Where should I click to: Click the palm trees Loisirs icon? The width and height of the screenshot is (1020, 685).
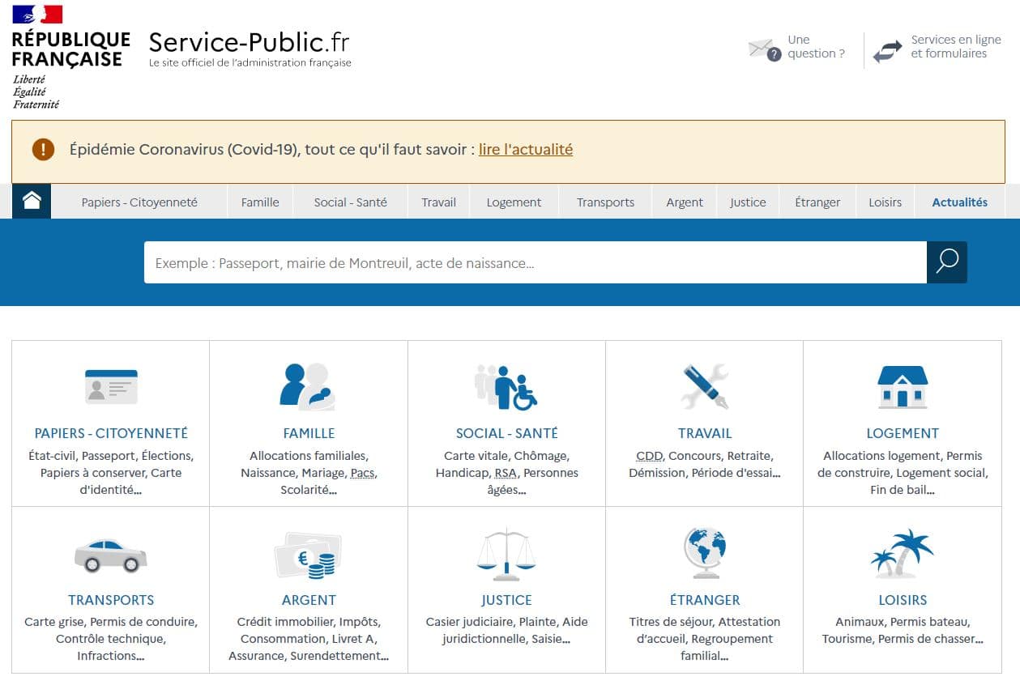(902, 553)
